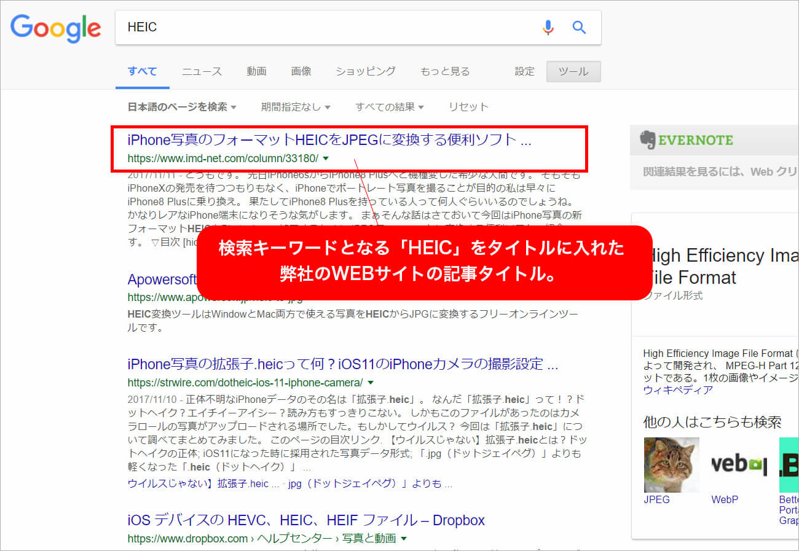Open the WebP related search label
This screenshot has width=799, height=551.
click(x=725, y=499)
